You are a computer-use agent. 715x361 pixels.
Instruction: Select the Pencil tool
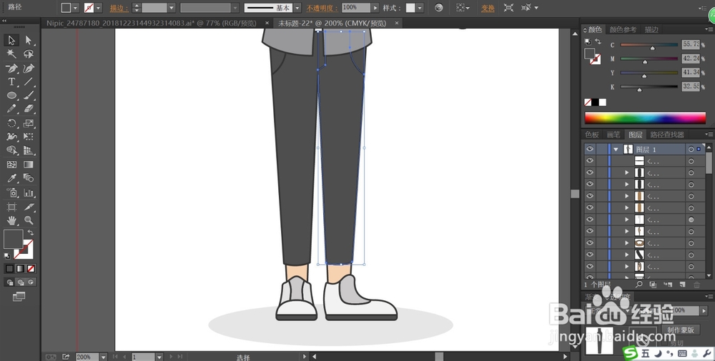[11, 109]
